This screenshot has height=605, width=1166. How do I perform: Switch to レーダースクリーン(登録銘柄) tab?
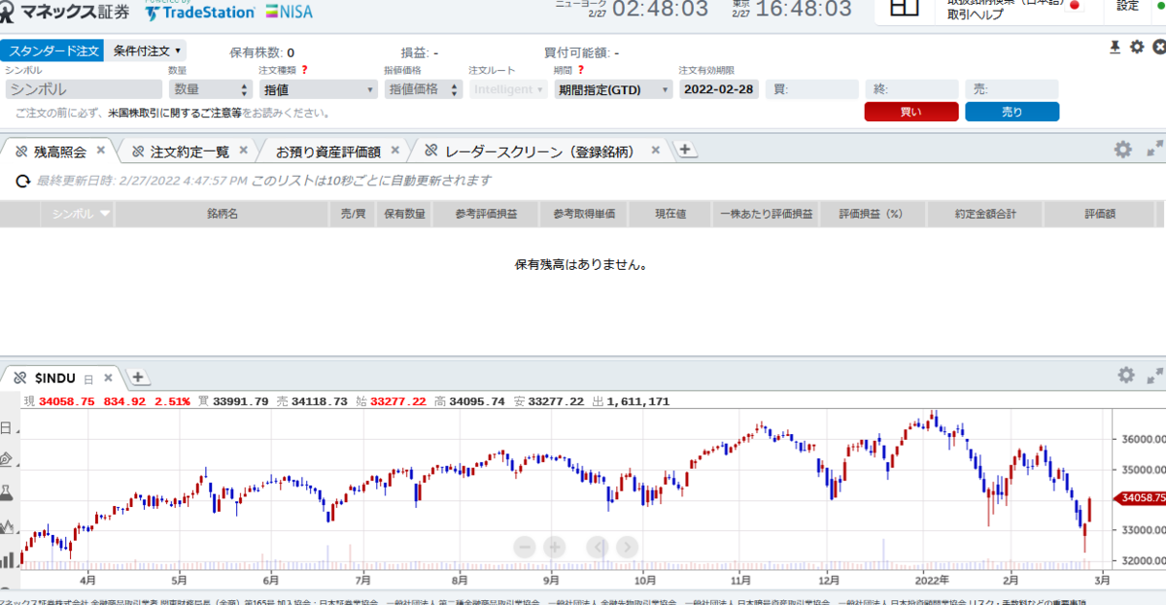(x=539, y=151)
